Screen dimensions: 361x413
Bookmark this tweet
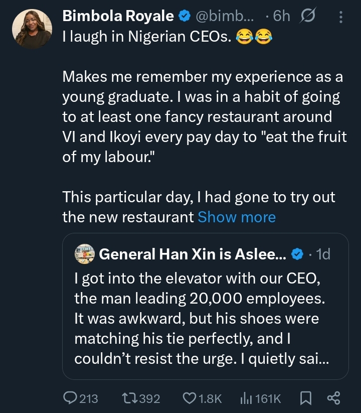click(305, 398)
